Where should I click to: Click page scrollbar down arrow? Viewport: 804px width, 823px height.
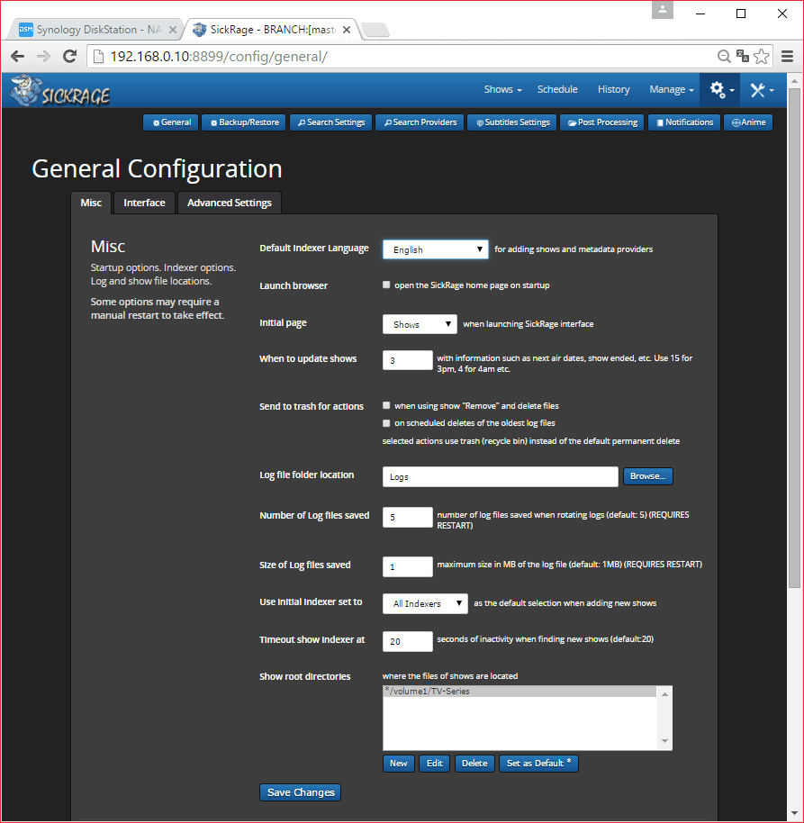click(794, 814)
